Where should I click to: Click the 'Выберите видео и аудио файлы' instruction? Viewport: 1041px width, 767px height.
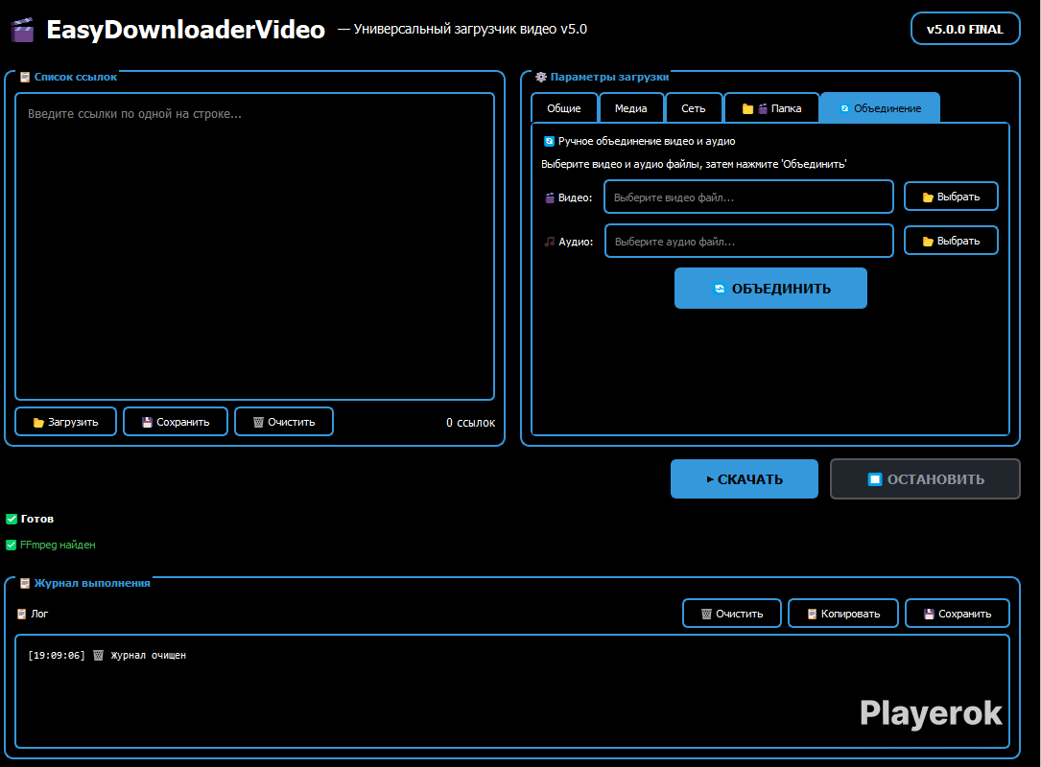694,164
